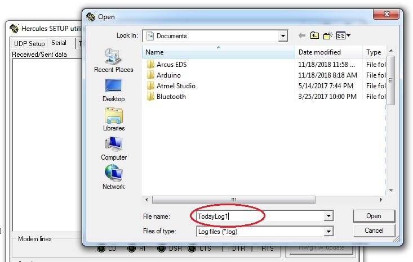Go up one folder level
The height and width of the screenshot is (262, 413).
click(314, 35)
